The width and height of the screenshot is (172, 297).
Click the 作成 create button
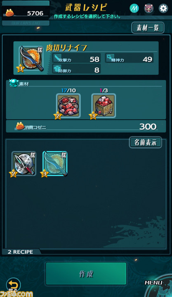[x=86, y=274]
